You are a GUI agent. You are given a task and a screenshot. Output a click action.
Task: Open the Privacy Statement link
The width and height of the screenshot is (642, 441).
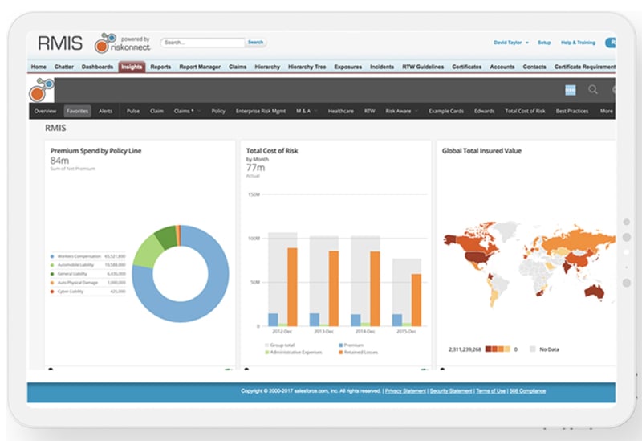(404, 390)
